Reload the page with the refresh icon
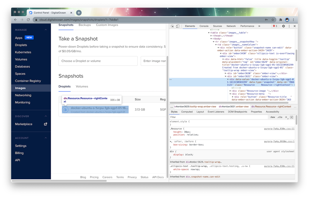The width and height of the screenshot is (309, 197). [x=28, y=20]
